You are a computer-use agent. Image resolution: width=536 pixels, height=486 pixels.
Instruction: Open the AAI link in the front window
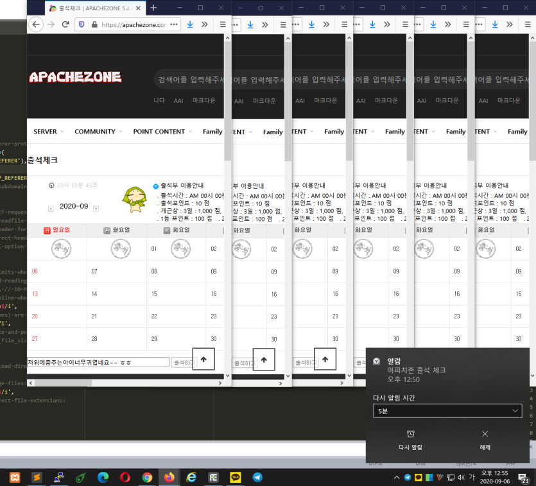click(178, 101)
